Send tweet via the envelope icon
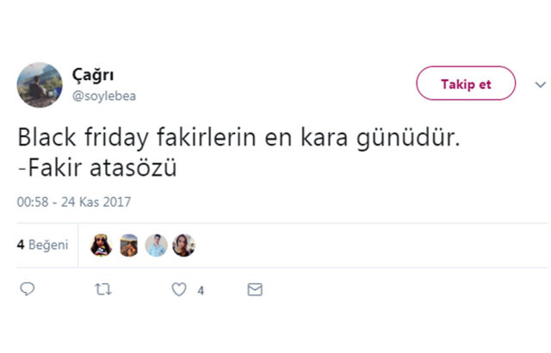Viewport: 551px width, 353px height. 254,290
